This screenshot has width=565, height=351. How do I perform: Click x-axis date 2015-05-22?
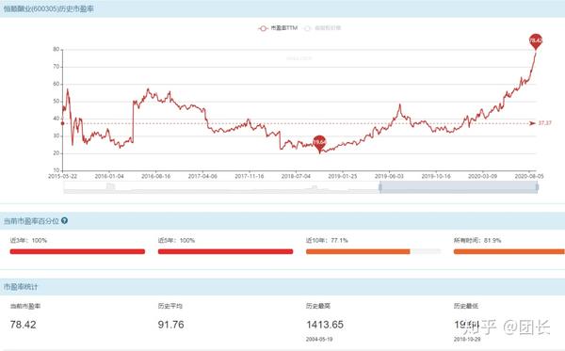coord(63,176)
